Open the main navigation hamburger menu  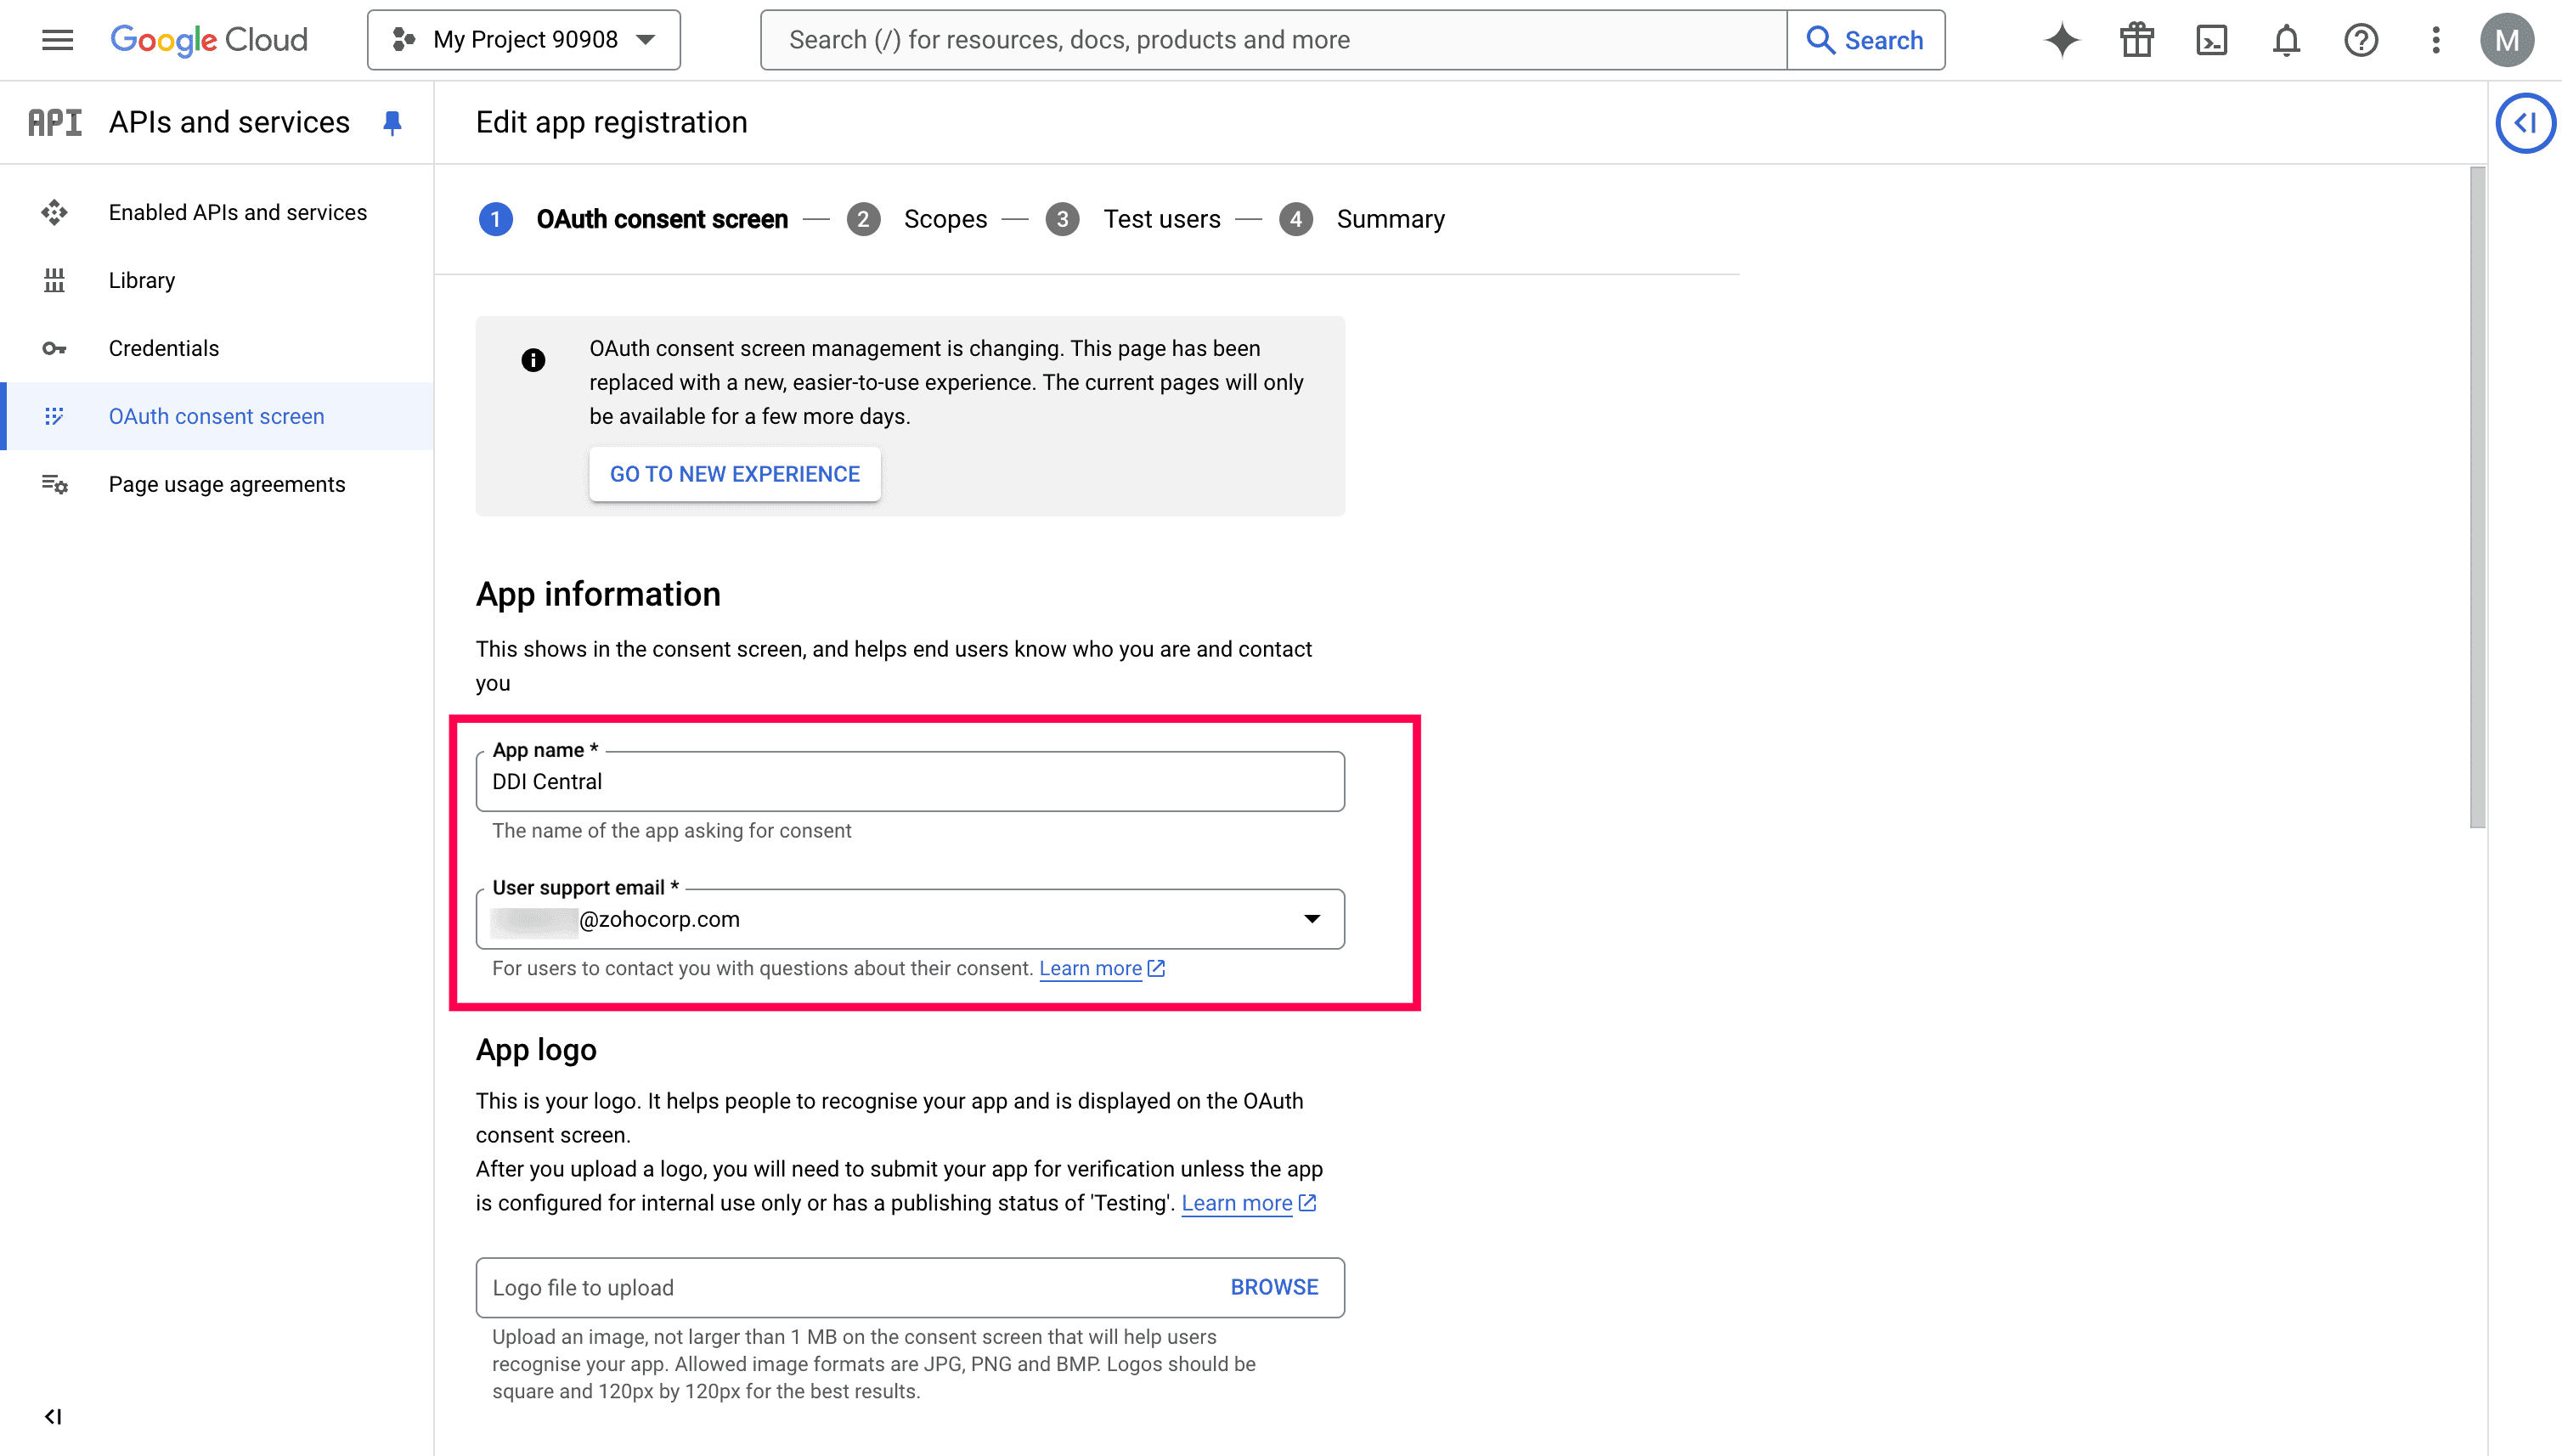click(x=57, y=40)
